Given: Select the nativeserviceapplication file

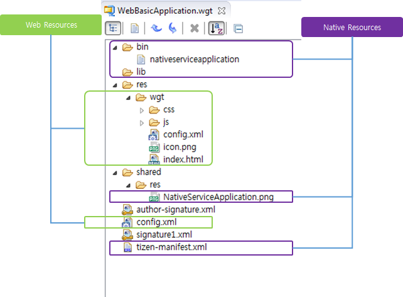Looking at the screenshot, I should (x=195, y=60).
